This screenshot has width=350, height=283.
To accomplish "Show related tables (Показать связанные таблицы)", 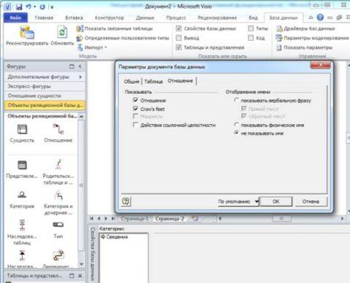I will pyautogui.click(x=114, y=28).
